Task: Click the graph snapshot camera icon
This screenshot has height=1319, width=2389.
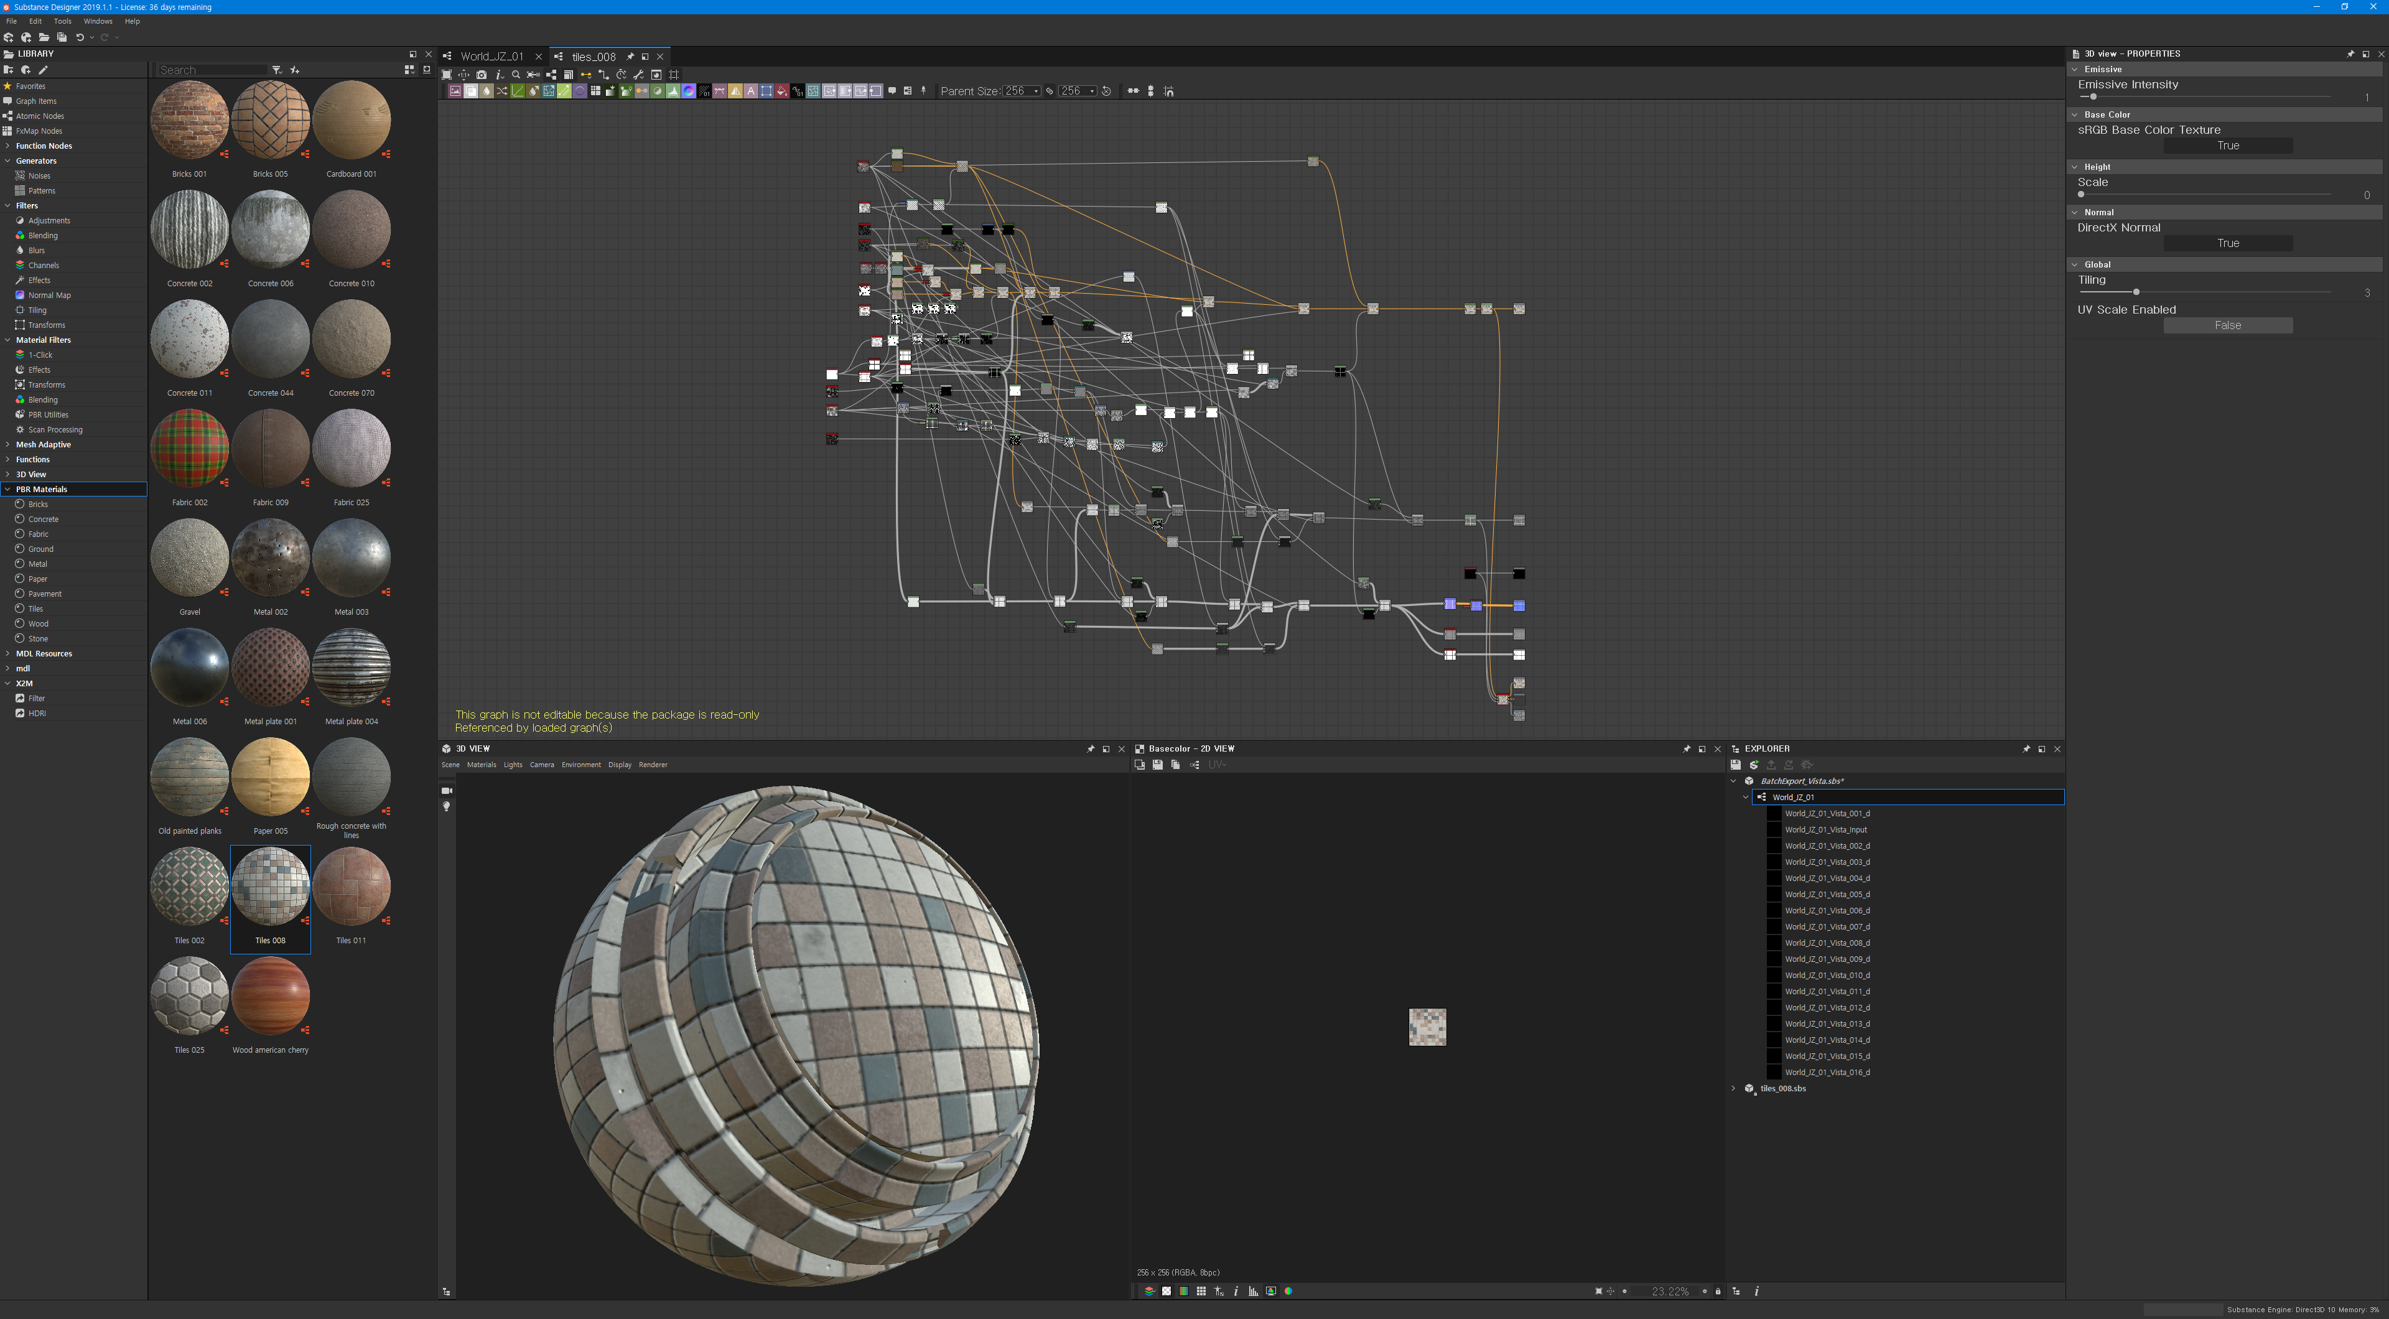Action: pyautogui.click(x=482, y=75)
